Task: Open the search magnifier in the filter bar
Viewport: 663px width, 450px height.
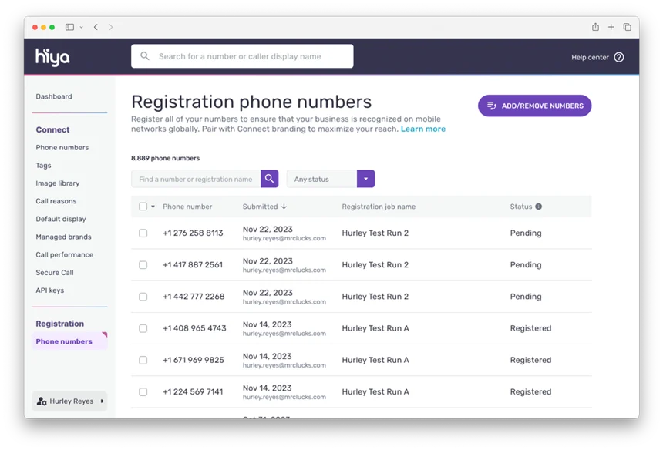Action: click(269, 179)
